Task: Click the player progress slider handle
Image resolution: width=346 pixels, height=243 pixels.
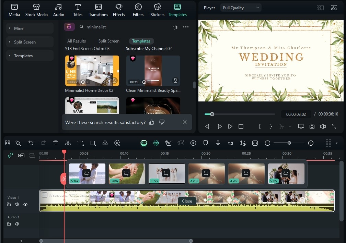Action: click(212, 114)
